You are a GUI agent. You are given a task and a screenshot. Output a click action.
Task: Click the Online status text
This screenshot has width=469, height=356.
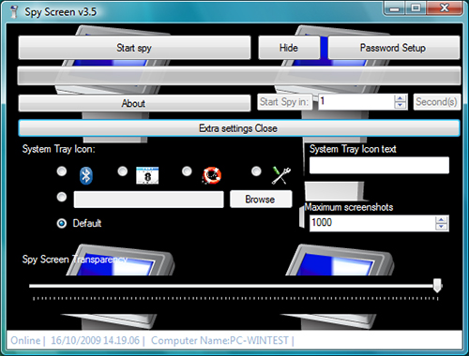coord(25,340)
